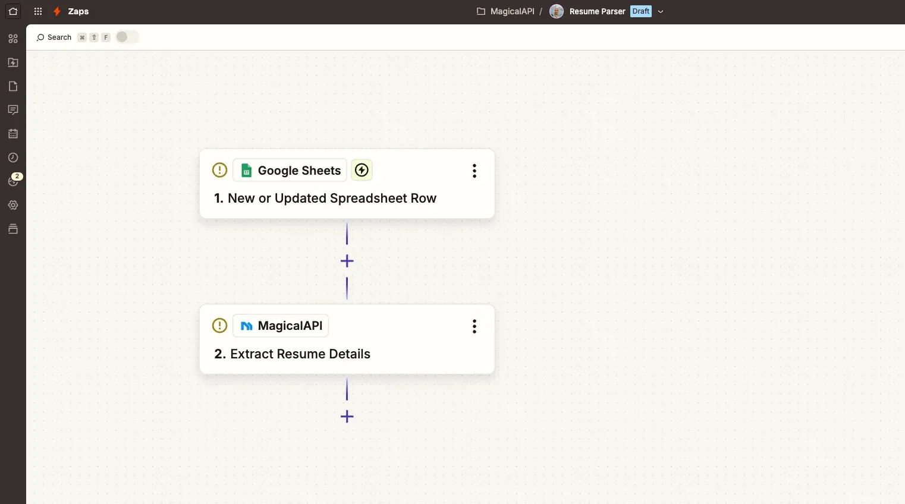
Task: Click the Zaps title text
Action: tap(78, 11)
